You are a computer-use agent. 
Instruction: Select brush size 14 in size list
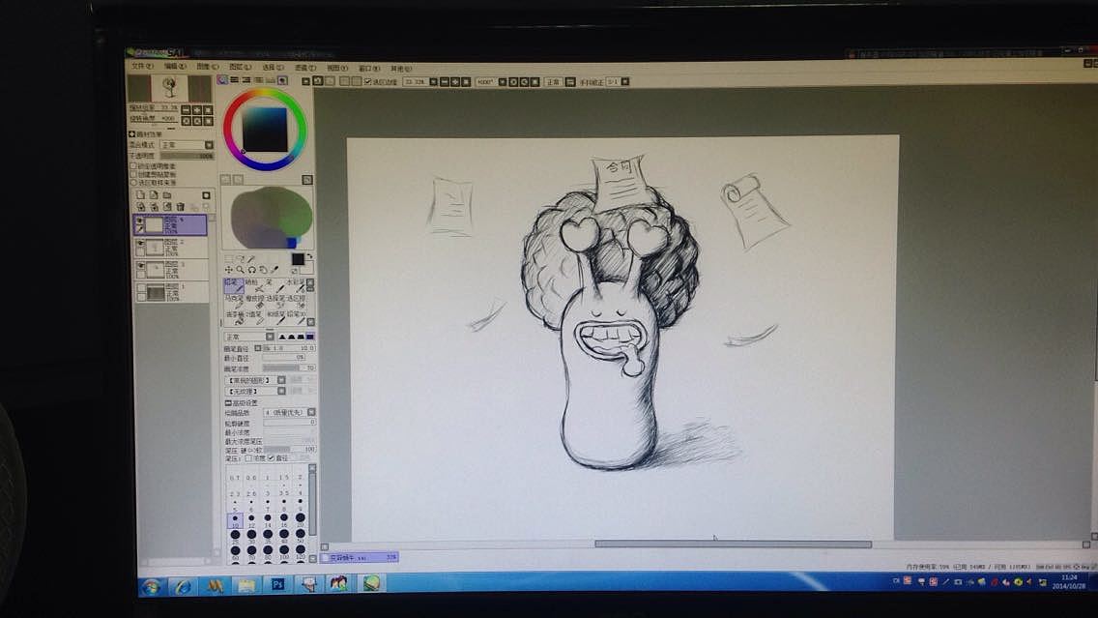point(268,520)
